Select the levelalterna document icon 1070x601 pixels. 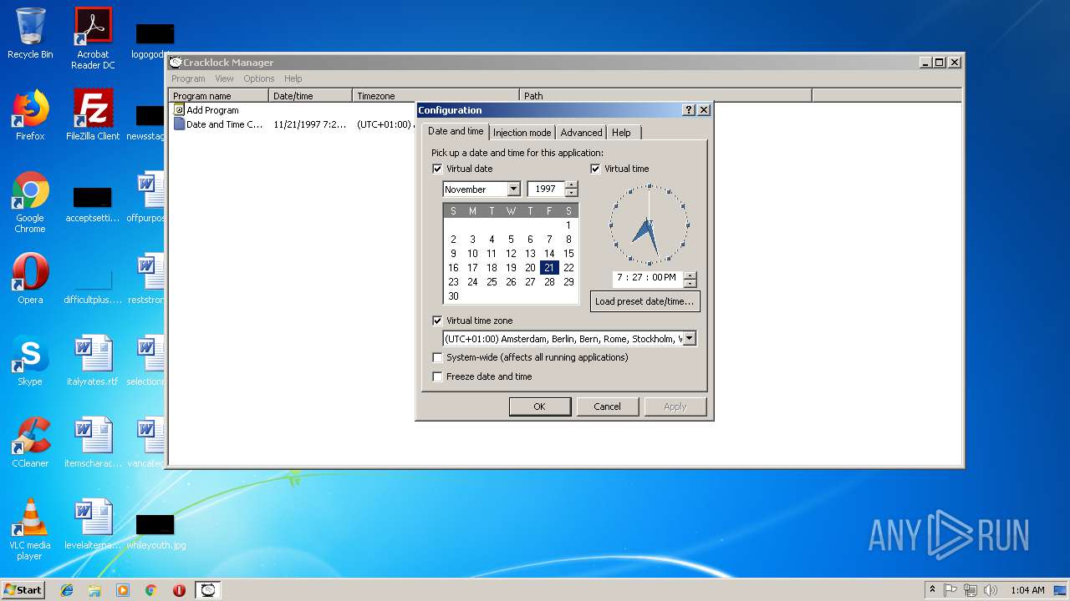click(93, 524)
